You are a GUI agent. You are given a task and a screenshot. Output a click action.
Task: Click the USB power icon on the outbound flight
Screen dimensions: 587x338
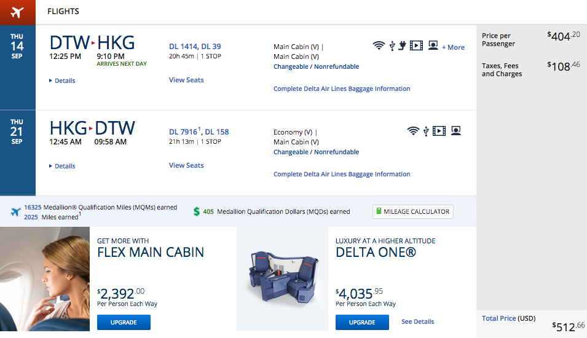(x=392, y=45)
